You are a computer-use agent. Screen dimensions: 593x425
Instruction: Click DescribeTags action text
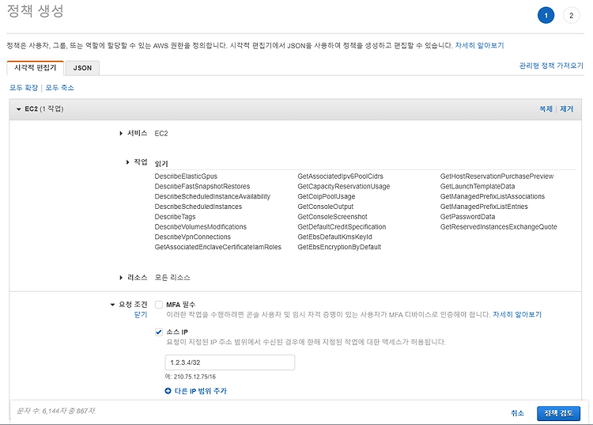[x=175, y=217]
